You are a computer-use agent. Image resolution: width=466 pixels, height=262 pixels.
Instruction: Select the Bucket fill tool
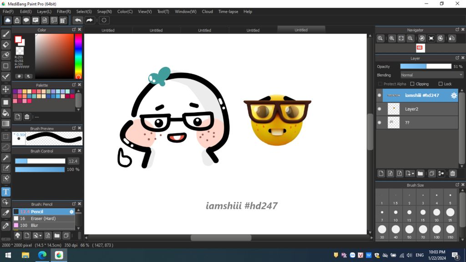(x=5, y=113)
